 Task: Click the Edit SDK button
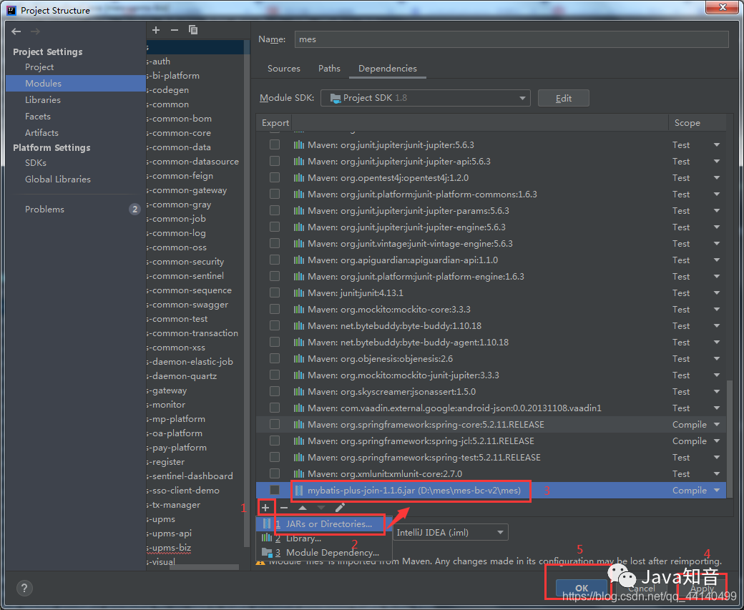pos(563,98)
